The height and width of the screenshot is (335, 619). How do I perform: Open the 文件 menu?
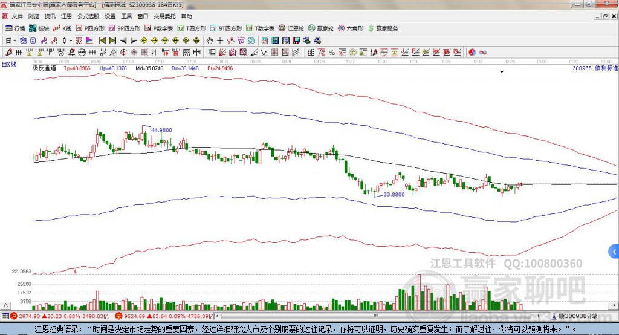[x=17, y=16]
